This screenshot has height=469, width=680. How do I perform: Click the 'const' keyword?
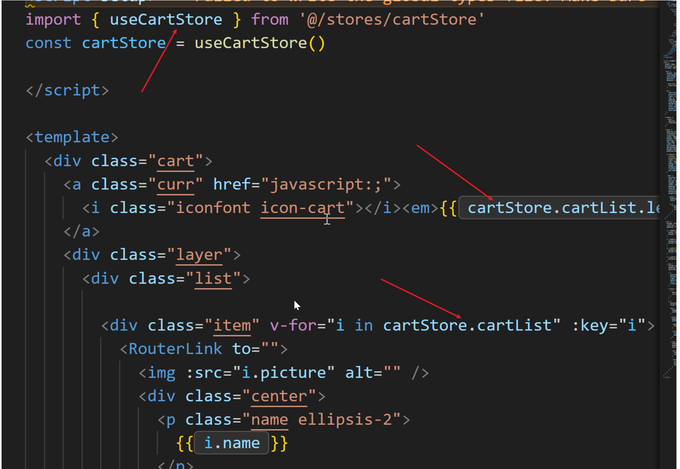coord(48,43)
